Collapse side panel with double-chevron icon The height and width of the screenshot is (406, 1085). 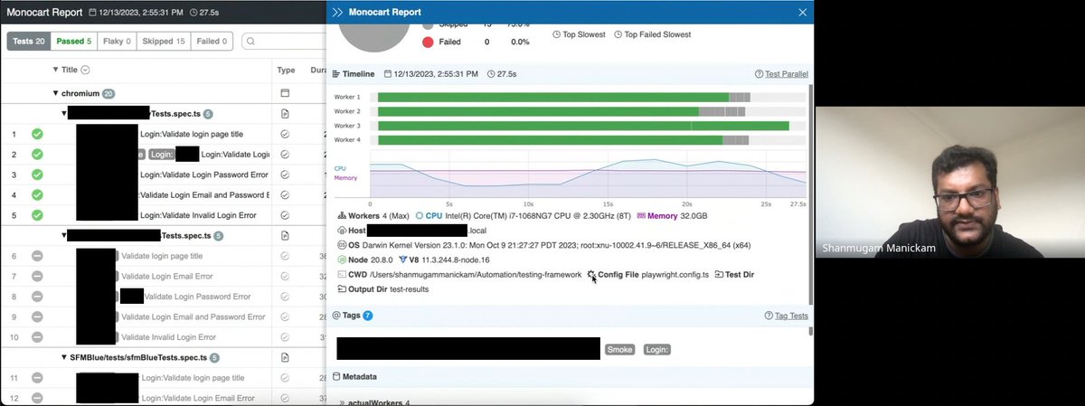(338, 13)
